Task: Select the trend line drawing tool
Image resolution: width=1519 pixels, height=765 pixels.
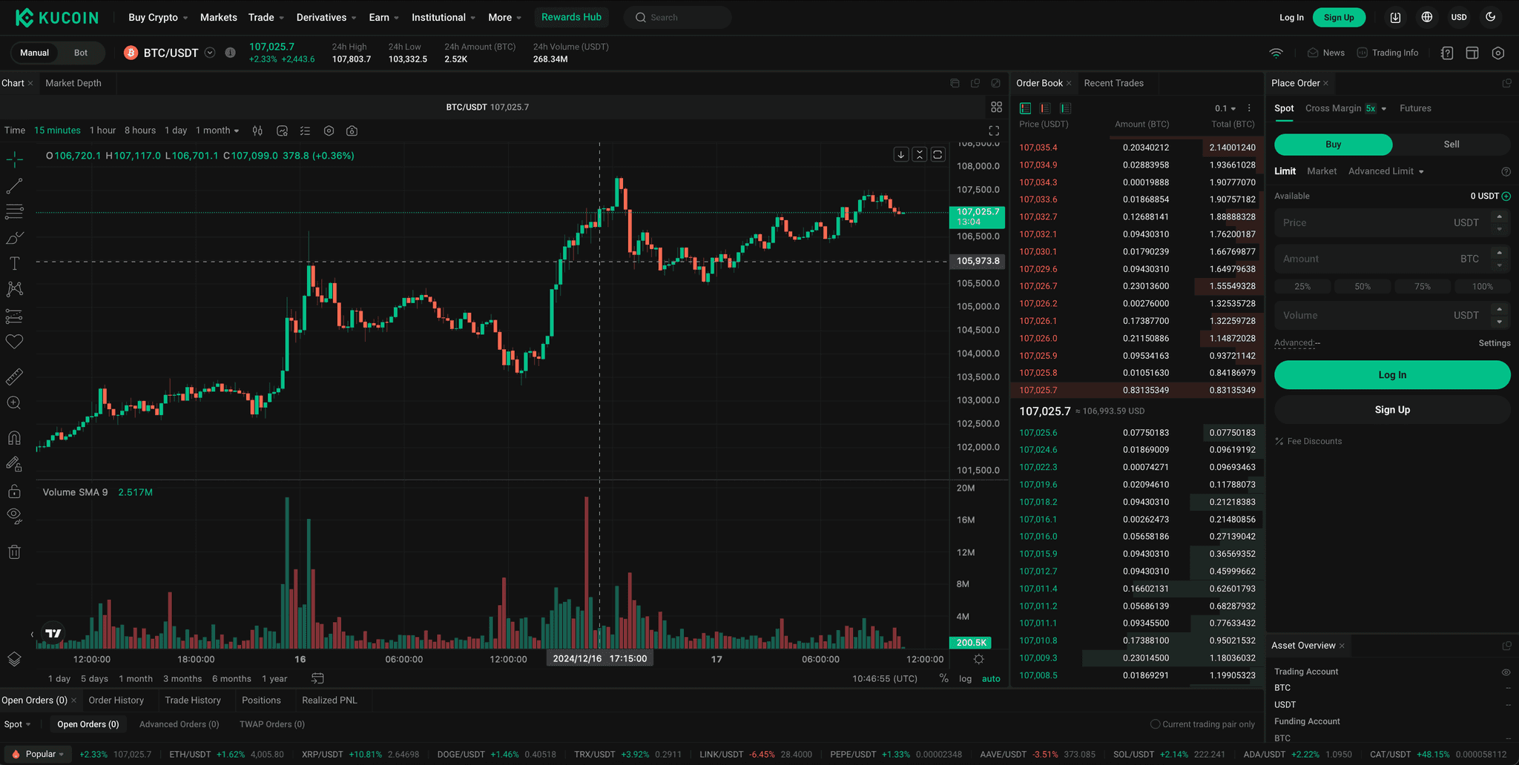Action: [x=14, y=185]
